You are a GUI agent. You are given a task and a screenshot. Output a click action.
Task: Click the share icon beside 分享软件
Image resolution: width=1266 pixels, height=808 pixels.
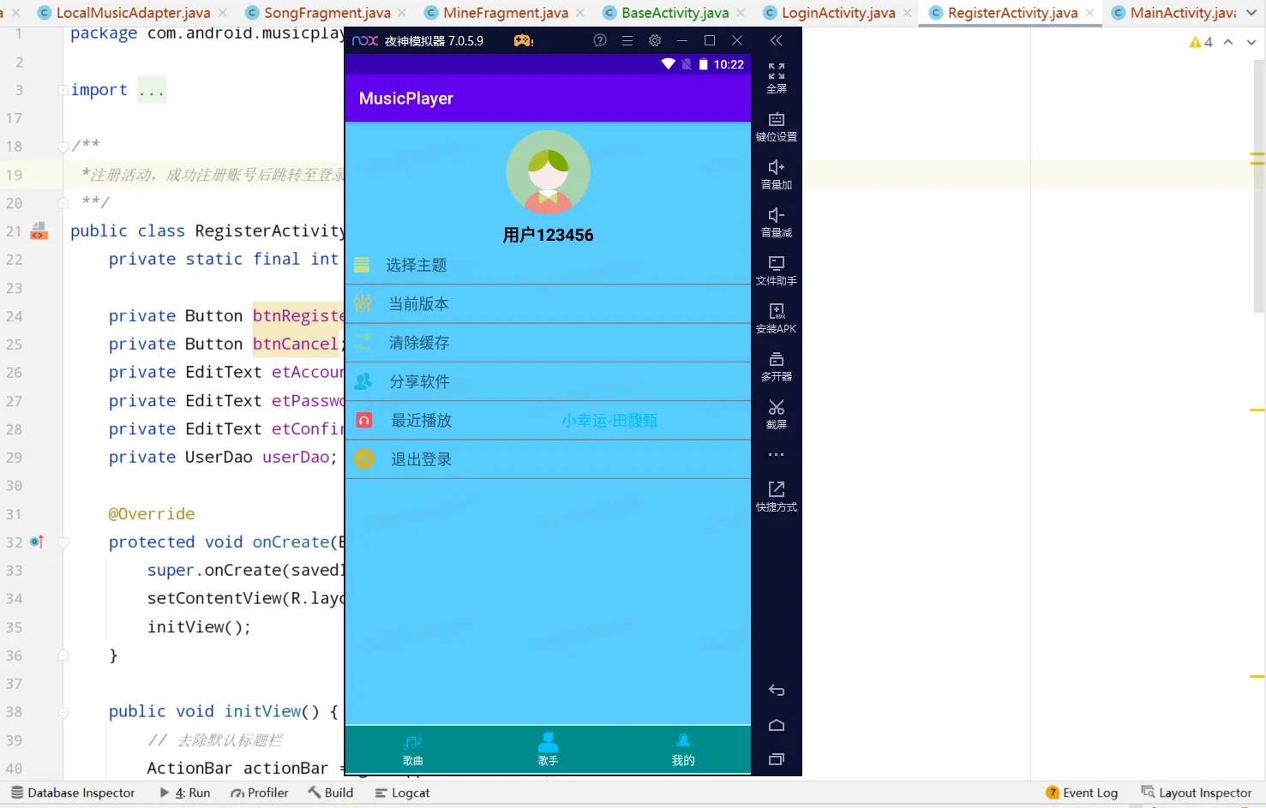tap(363, 380)
